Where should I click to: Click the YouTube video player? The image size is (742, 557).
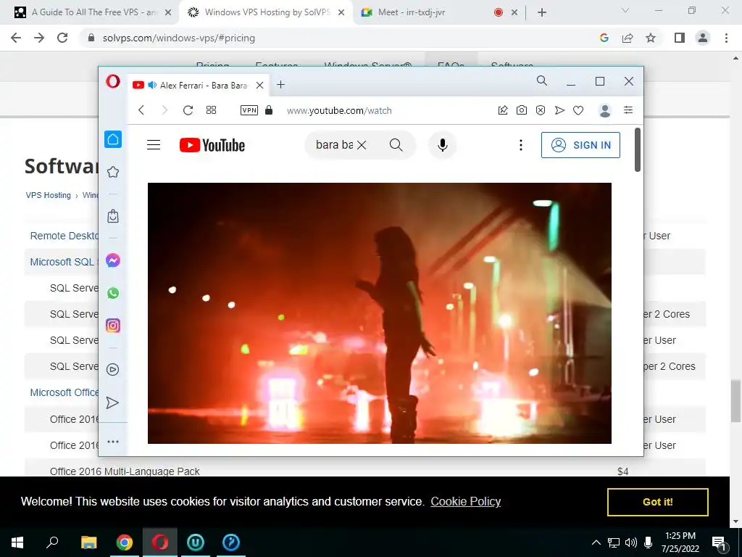coord(380,313)
